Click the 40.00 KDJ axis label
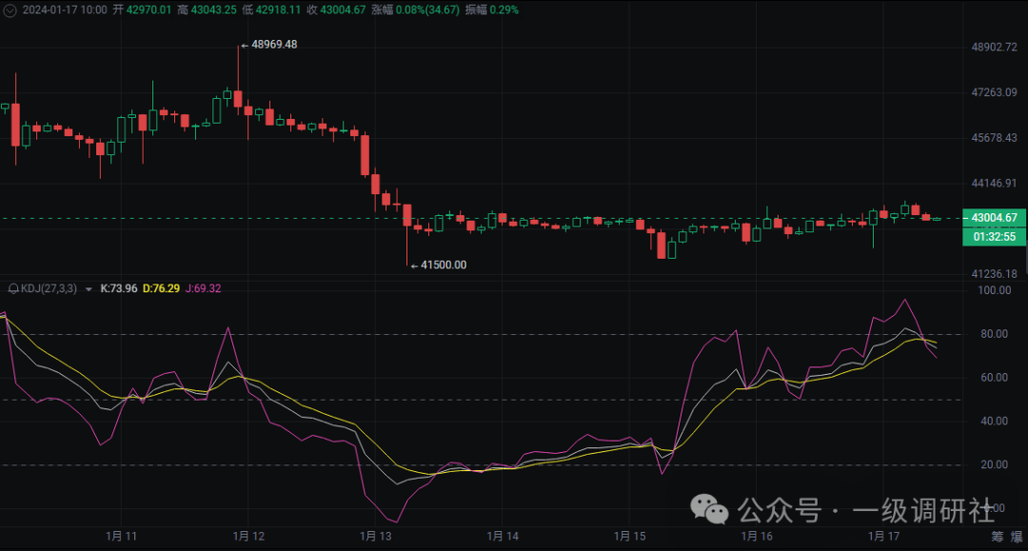The width and height of the screenshot is (1028, 551). pos(994,422)
